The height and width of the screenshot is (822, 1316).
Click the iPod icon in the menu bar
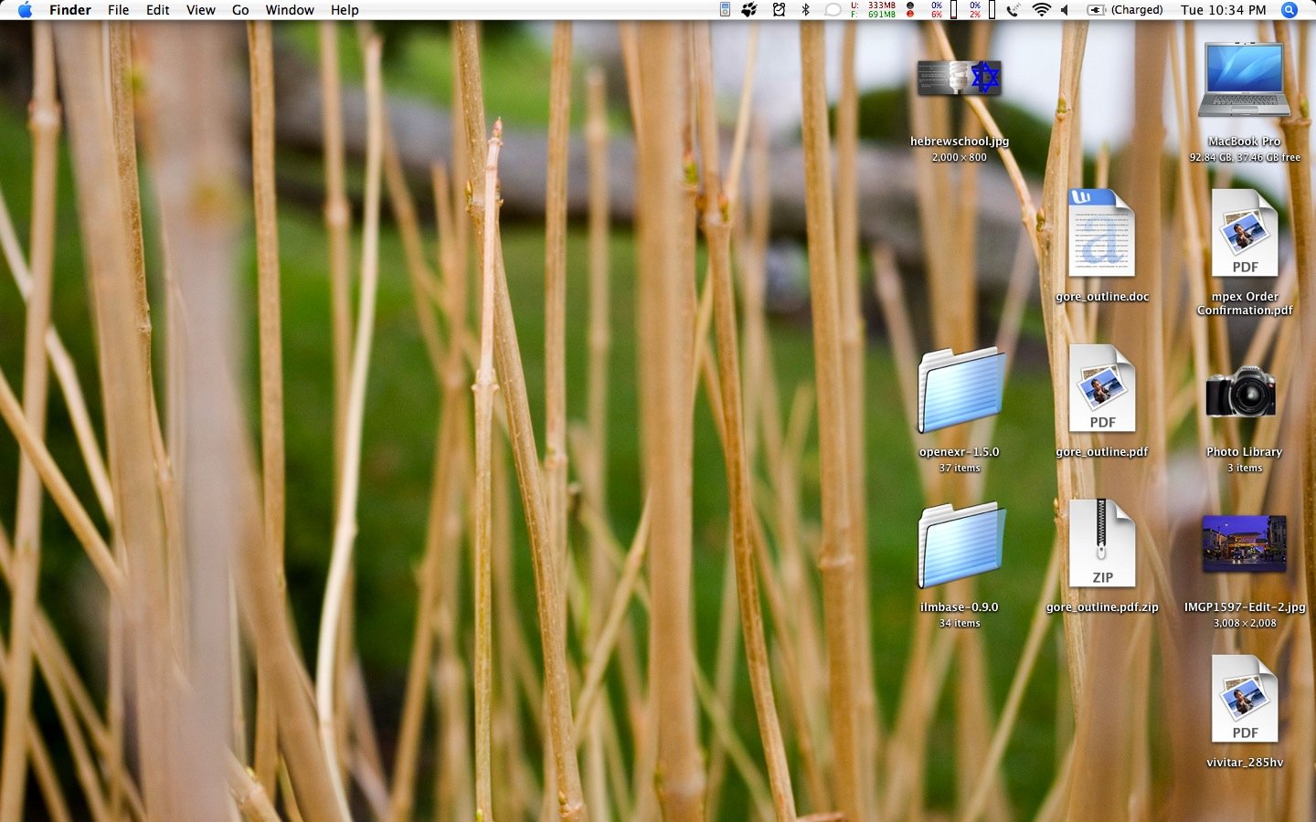pyautogui.click(x=725, y=10)
